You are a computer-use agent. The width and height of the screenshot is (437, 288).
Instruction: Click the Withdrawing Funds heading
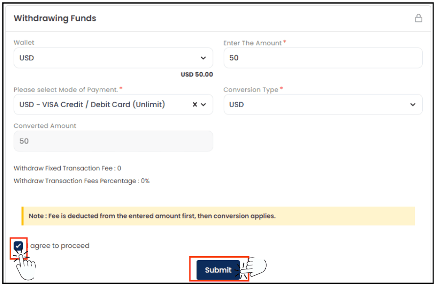pyautogui.click(x=55, y=18)
